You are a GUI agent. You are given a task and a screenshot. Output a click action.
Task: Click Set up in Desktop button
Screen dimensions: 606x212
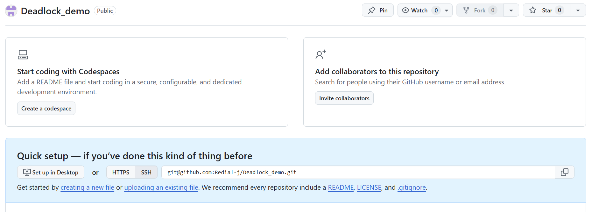click(x=51, y=172)
